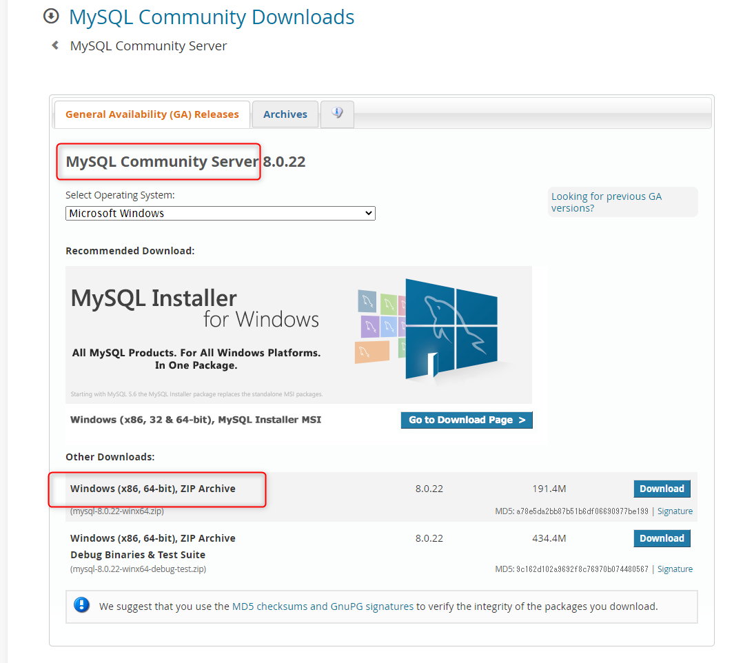This screenshot has width=754, height=663.
Task: Click the MD5 hash starting with a78e5da2
Action: tap(582, 511)
